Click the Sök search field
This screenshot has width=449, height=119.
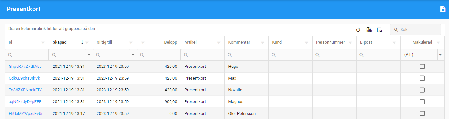click(416, 30)
